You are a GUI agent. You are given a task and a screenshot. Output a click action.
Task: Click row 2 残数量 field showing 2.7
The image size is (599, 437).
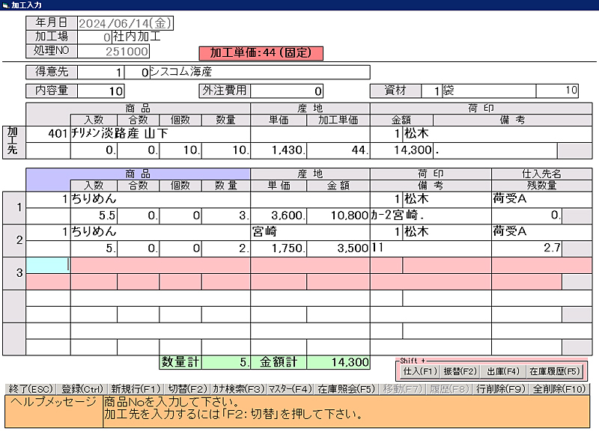pos(526,248)
